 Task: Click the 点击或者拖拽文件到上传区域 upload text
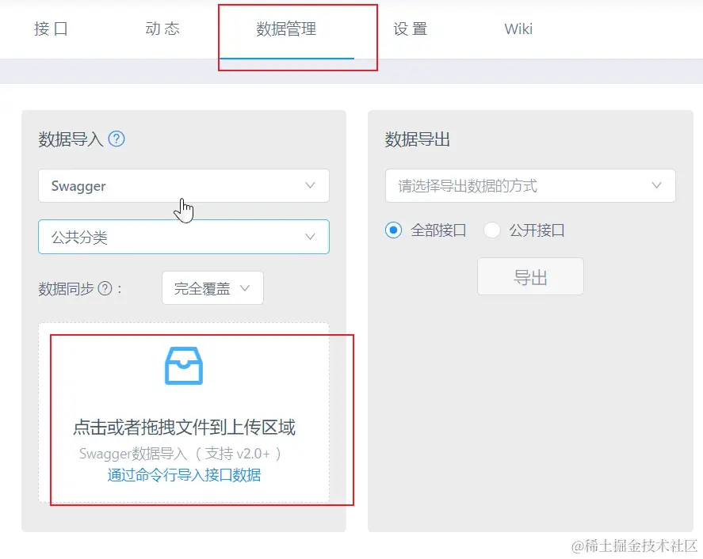[184, 428]
